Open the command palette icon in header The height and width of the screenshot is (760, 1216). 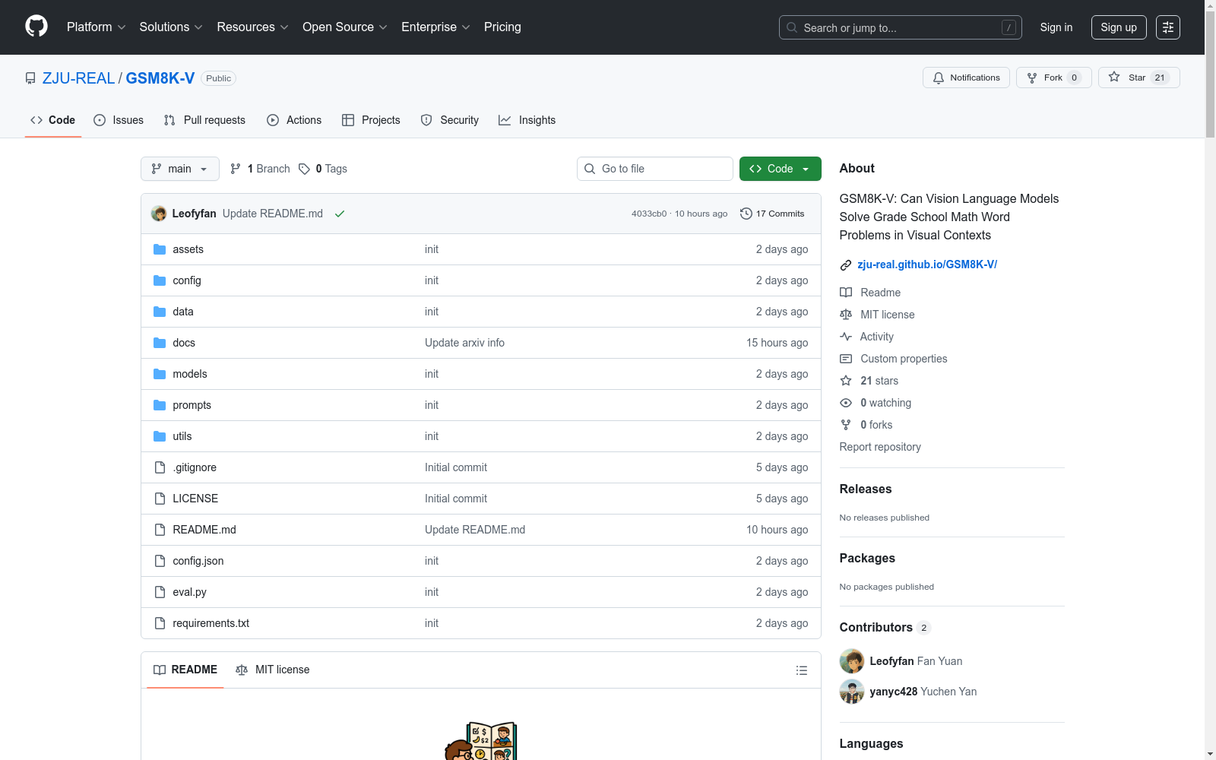click(x=1168, y=27)
